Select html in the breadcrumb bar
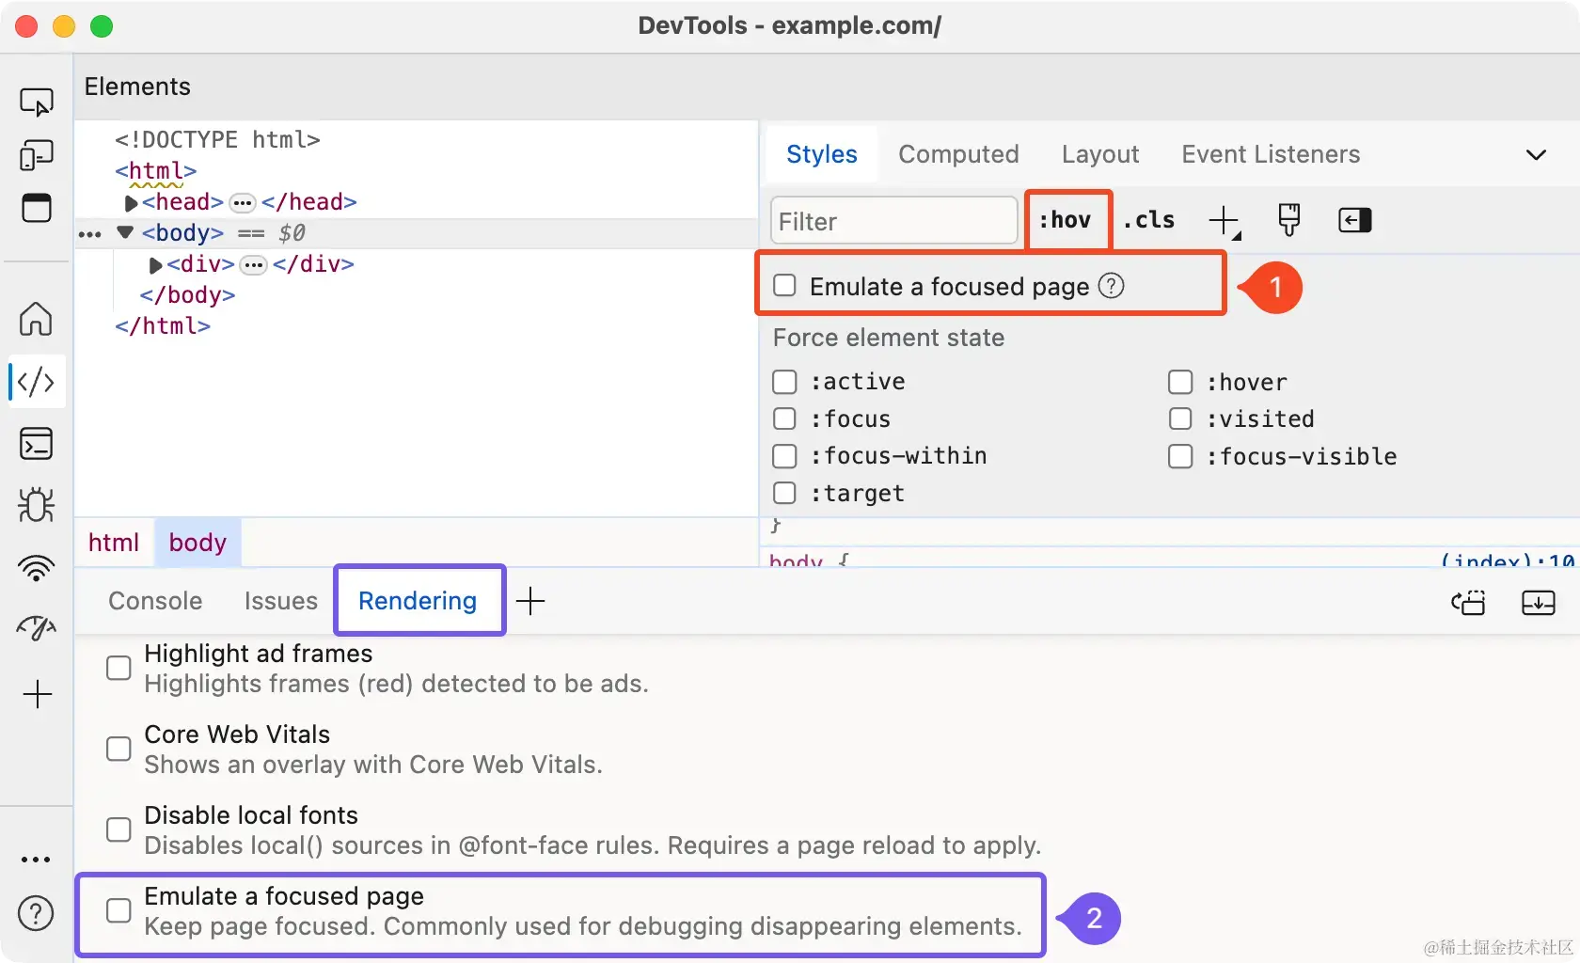 coord(114,543)
